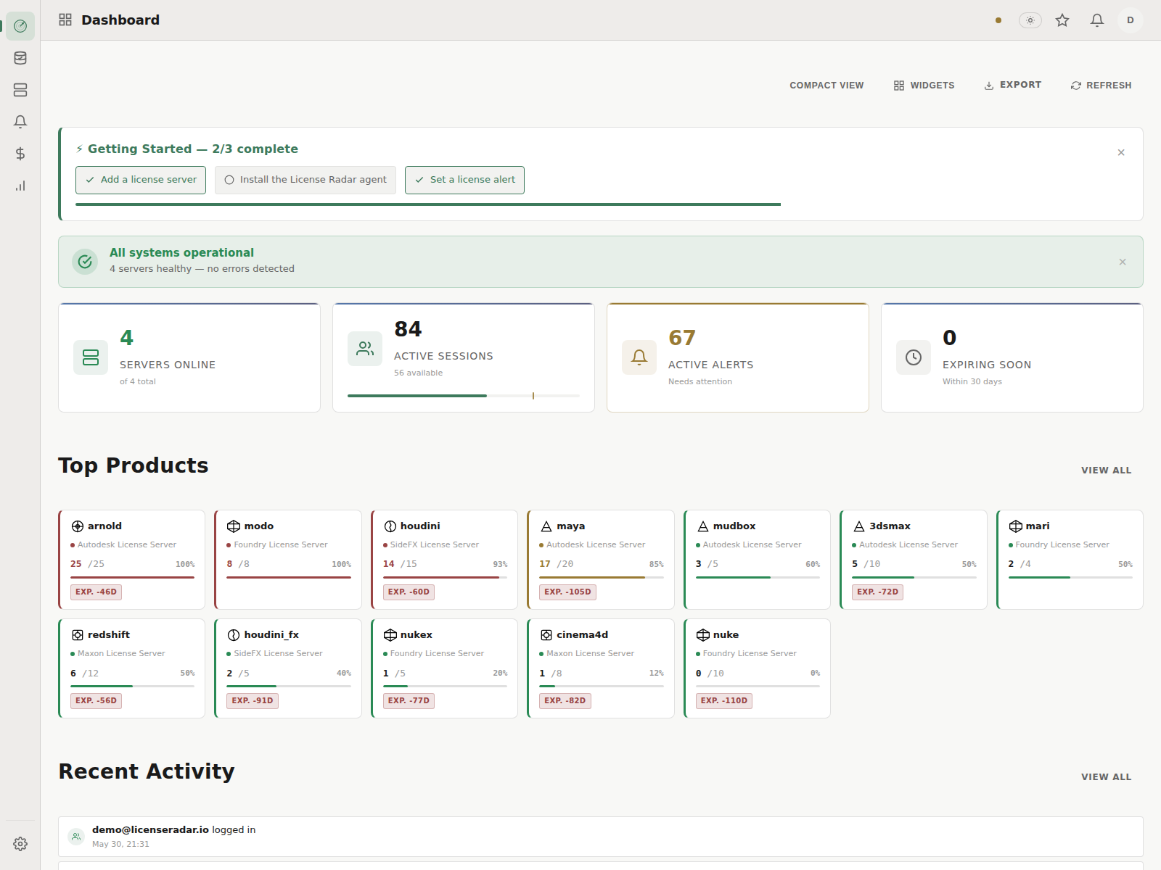The height and width of the screenshot is (870, 1161).
Task: Open the arnold product card icon
Action: point(78,526)
